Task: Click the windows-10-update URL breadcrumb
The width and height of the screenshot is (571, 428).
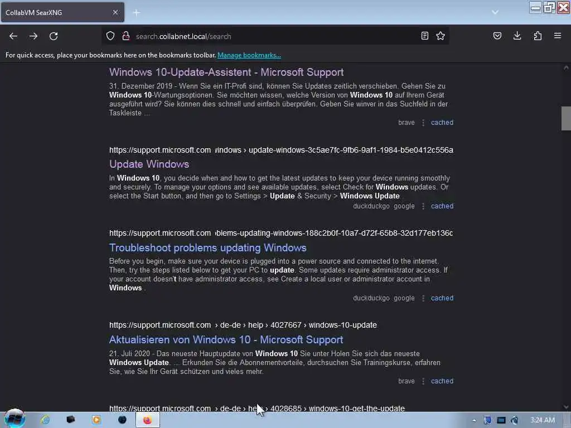Action: pos(343,325)
